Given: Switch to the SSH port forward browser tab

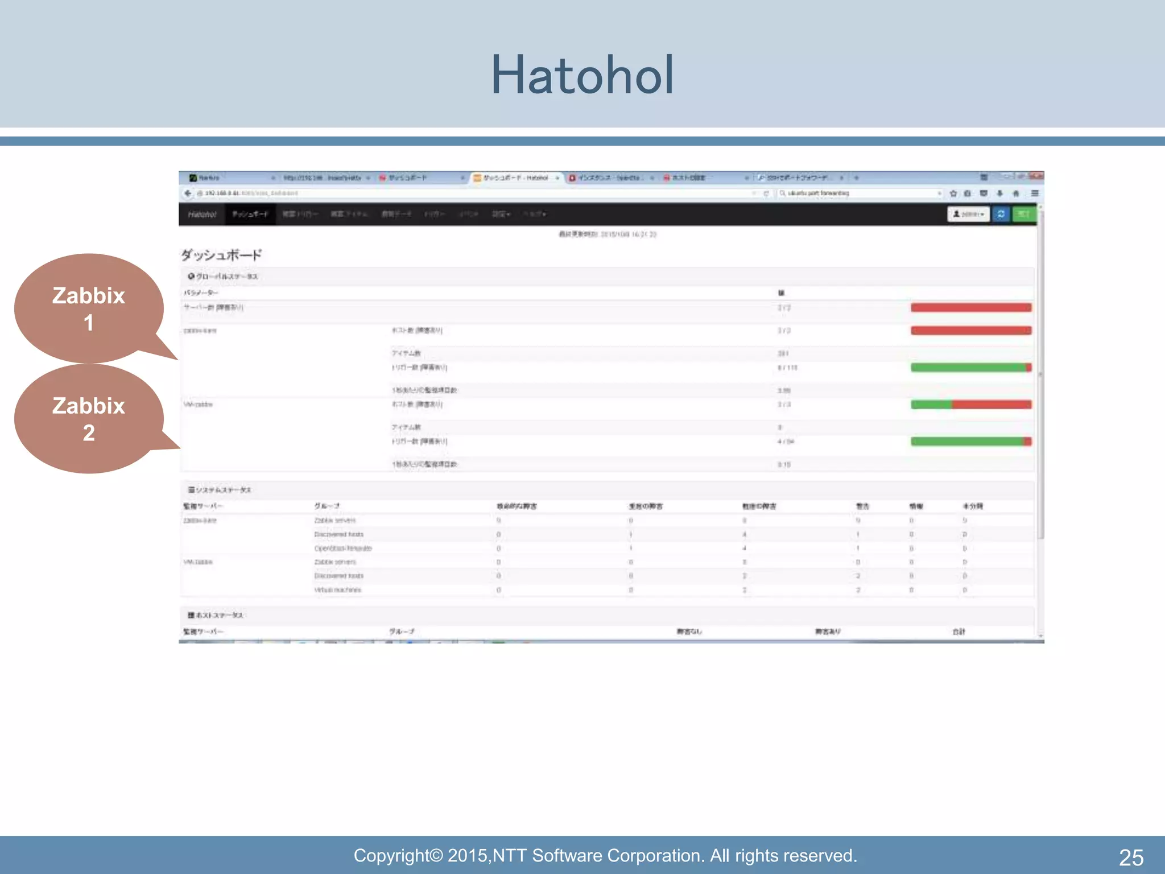Looking at the screenshot, I should tap(801, 178).
